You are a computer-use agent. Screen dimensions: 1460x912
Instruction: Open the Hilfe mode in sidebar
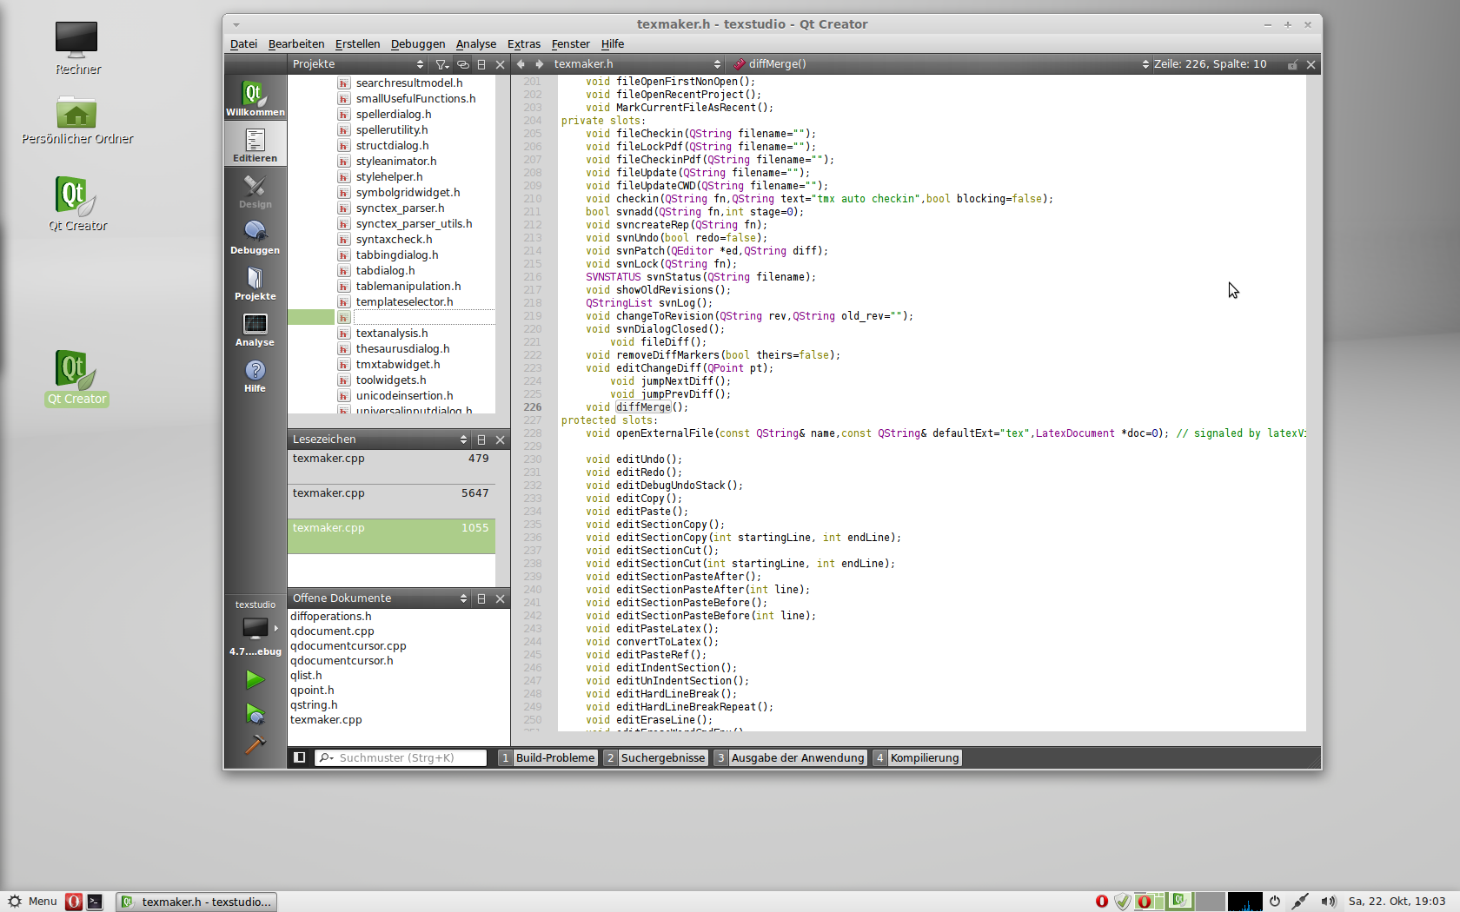(x=255, y=374)
